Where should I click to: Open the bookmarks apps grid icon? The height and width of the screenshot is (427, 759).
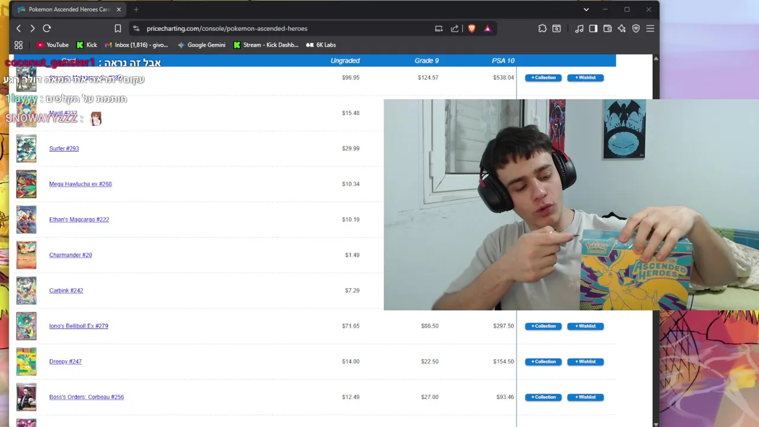click(18, 45)
